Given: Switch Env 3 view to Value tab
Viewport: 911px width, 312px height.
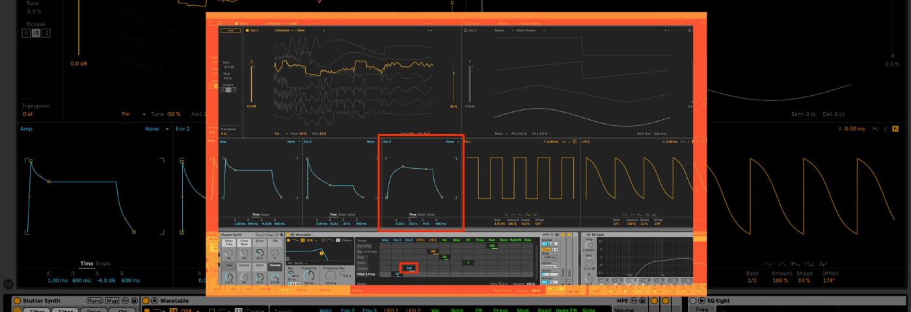Looking at the screenshot, I should tap(431, 215).
